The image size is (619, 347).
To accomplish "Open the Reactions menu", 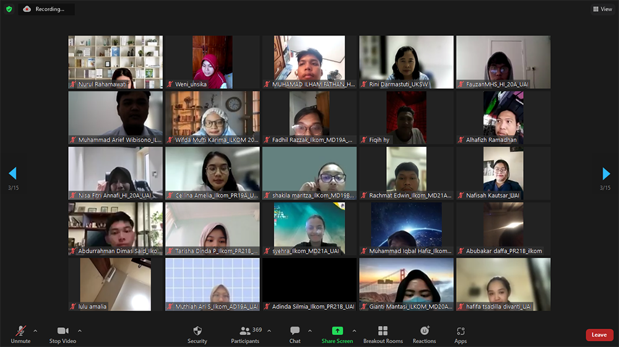I will point(424,335).
